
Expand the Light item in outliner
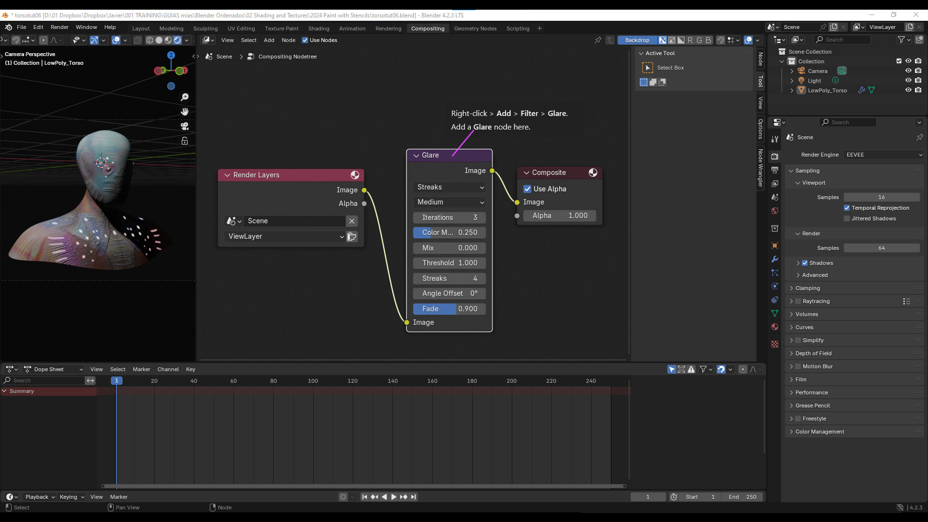pyautogui.click(x=792, y=81)
